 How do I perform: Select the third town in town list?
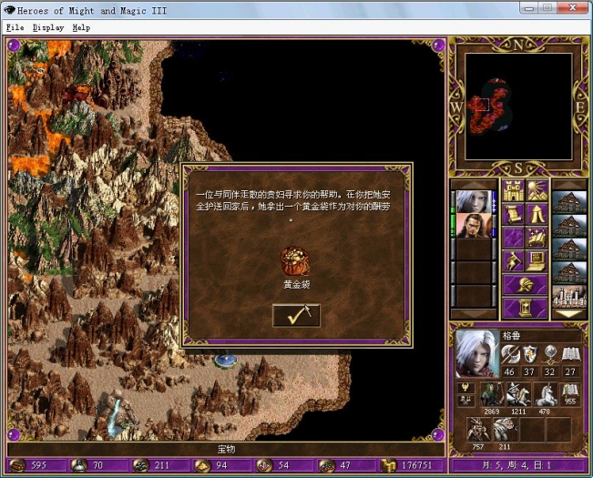569,249
